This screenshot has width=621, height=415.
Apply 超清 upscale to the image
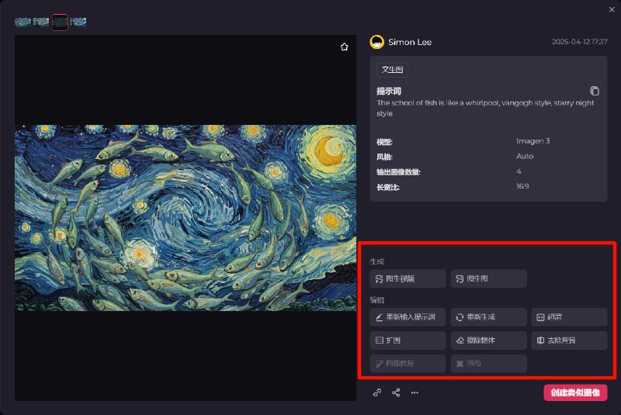click(x=569, y=317)
